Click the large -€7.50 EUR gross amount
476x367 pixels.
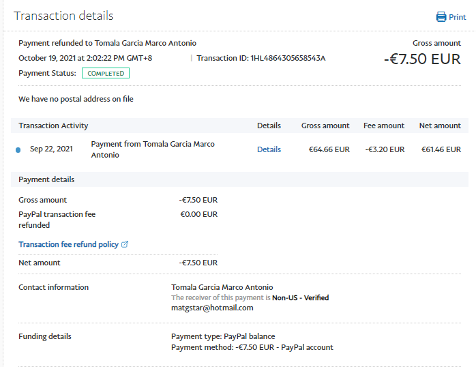[x=422, y=59]
